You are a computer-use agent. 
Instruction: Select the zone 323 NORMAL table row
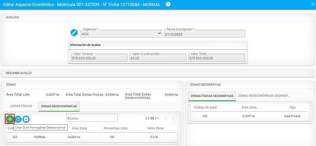click(92, 137)
